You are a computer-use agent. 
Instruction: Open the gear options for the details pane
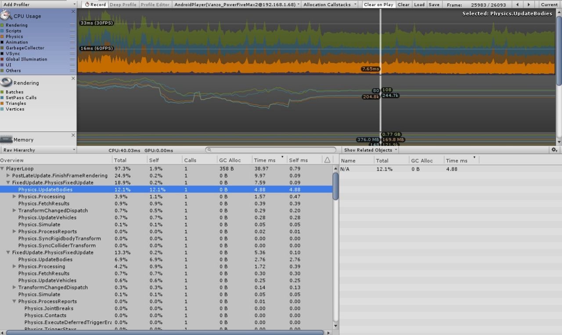(x=554, y=150)
